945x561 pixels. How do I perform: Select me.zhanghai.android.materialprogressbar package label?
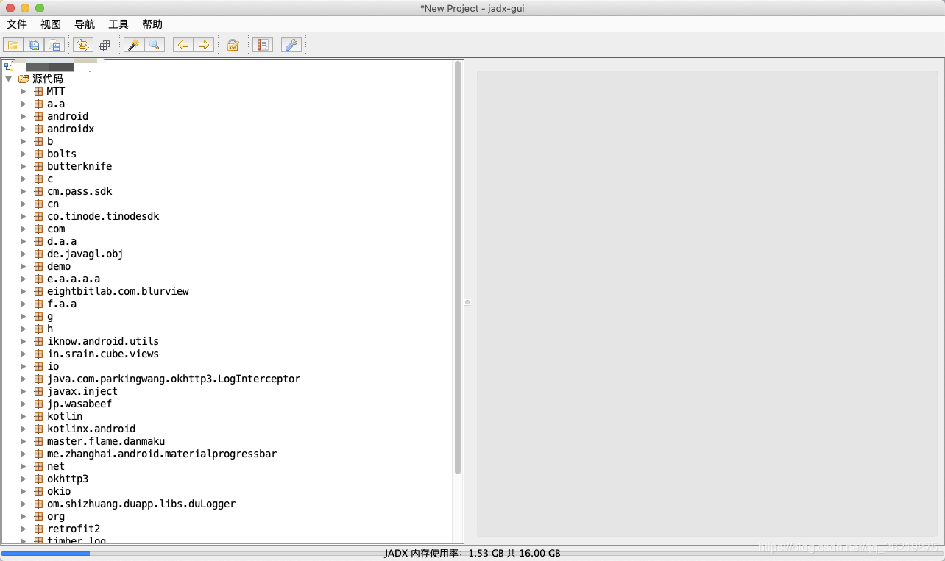162,454
